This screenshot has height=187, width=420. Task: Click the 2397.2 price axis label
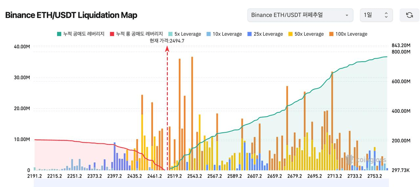click(x=115, y=176)
